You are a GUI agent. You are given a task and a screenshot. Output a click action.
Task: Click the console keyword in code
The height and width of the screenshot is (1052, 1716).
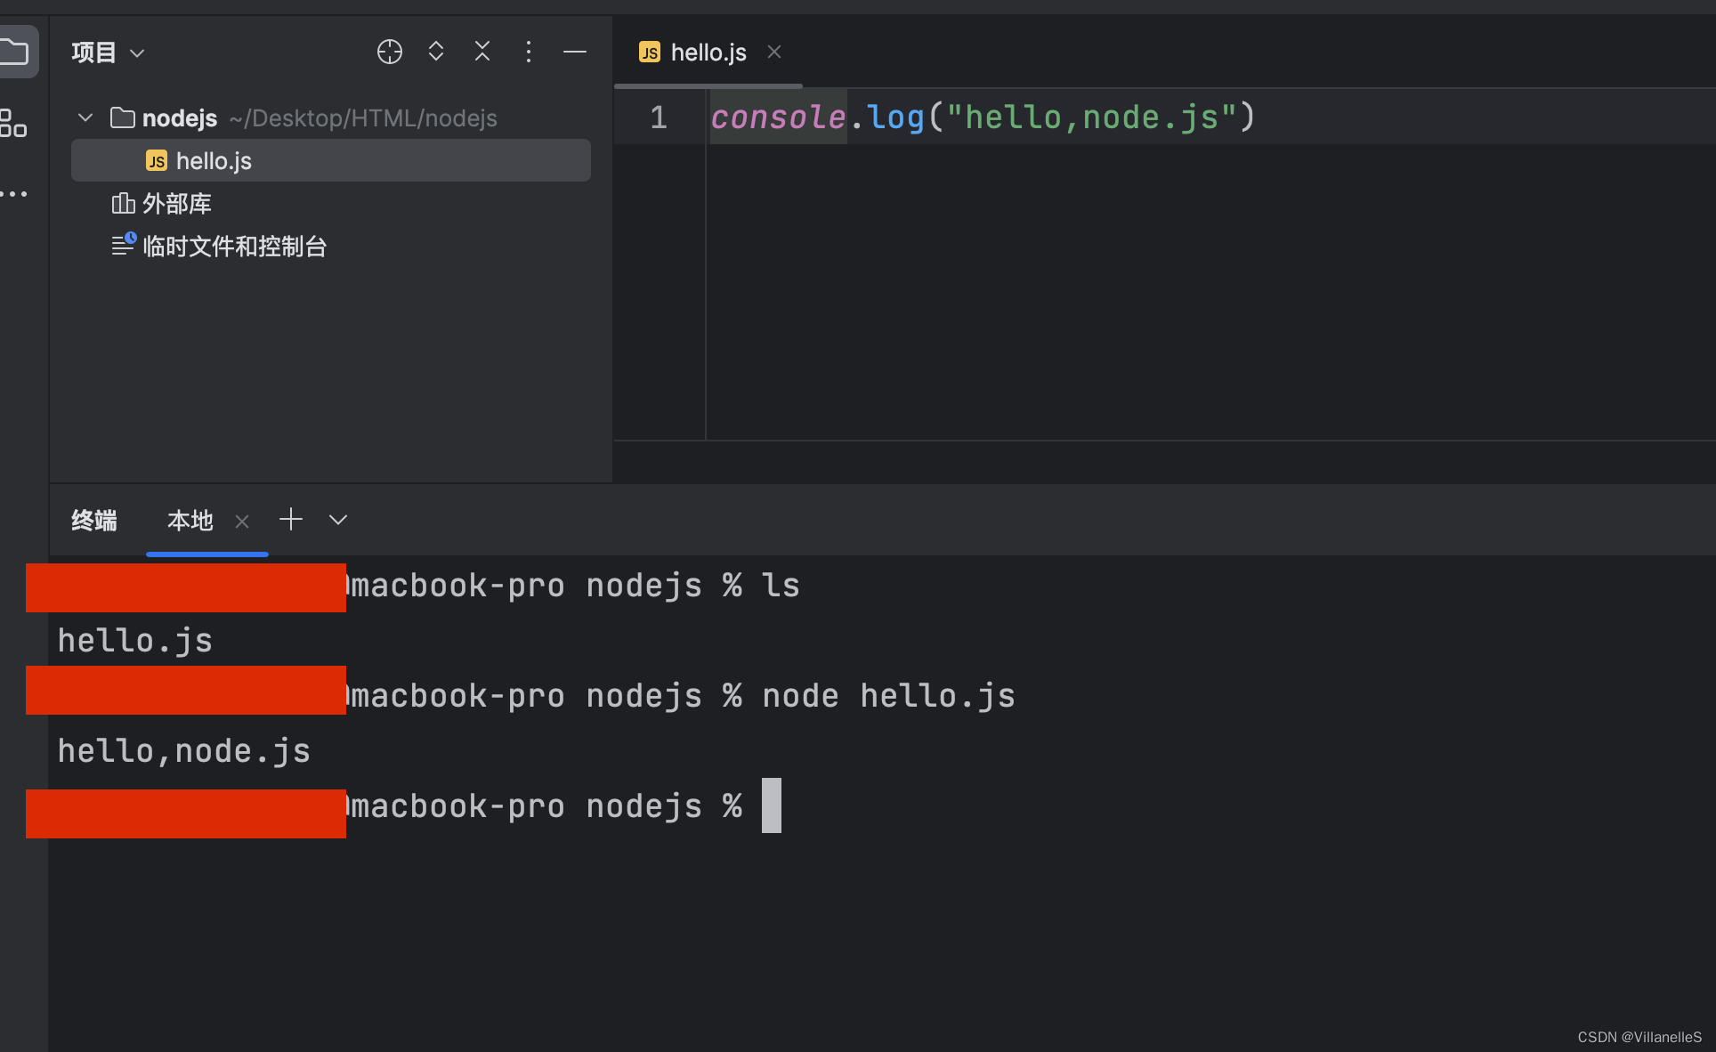coord(778,117)
